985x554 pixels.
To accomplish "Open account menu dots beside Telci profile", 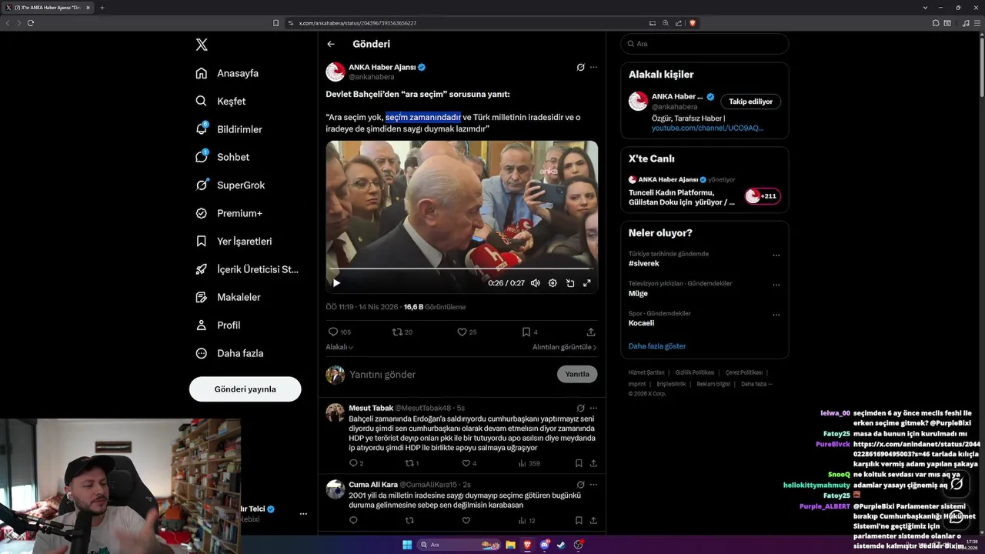I will click(303, 513).
